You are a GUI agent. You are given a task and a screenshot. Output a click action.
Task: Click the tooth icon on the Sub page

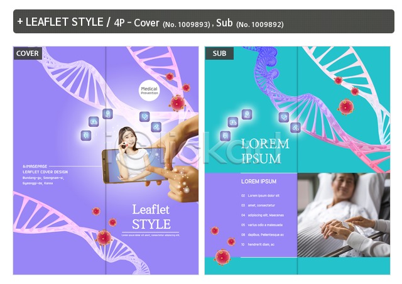click(225, 136)
